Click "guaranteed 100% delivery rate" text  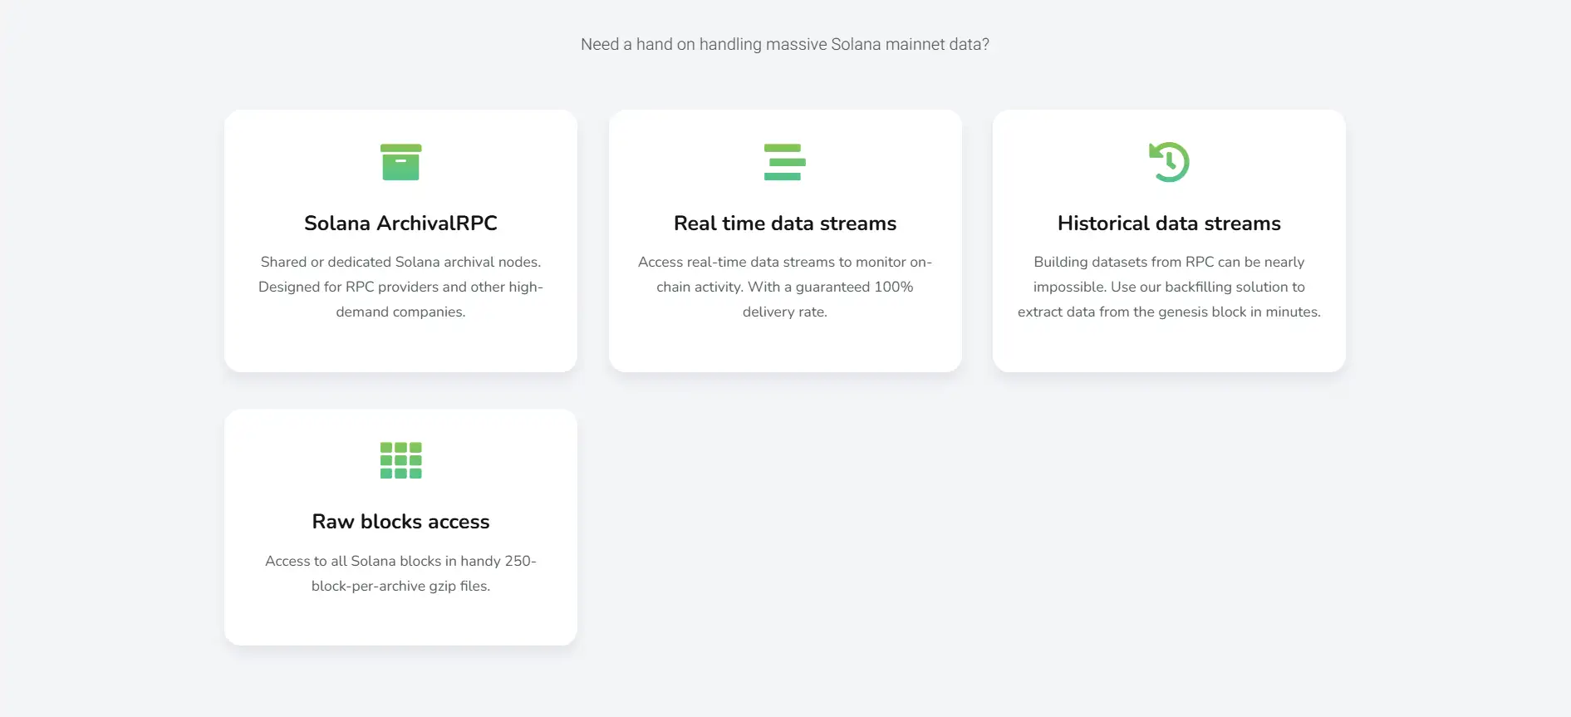854,287
